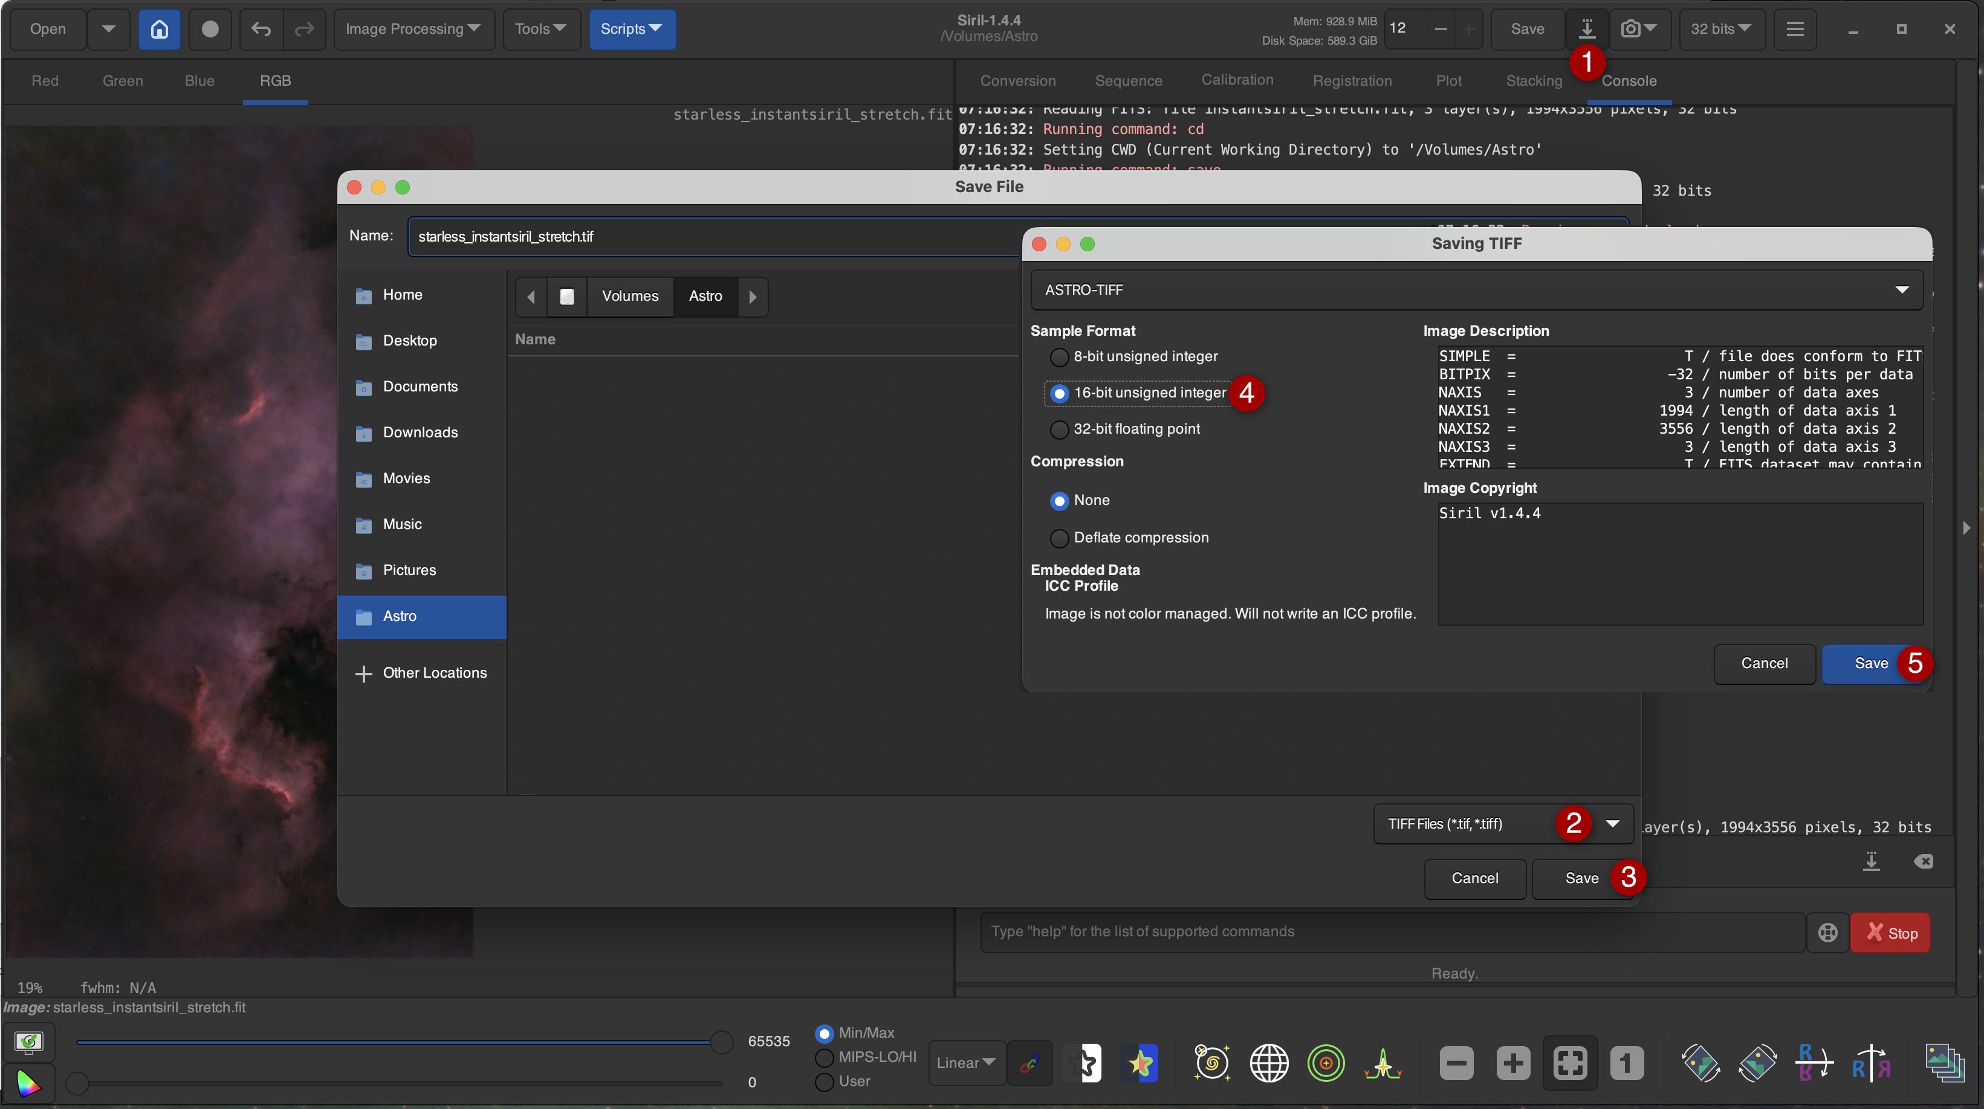Screen dimensions: 1984x1109
Task: Click Save in the Saving TIFF dialog
Action: 1871,663
